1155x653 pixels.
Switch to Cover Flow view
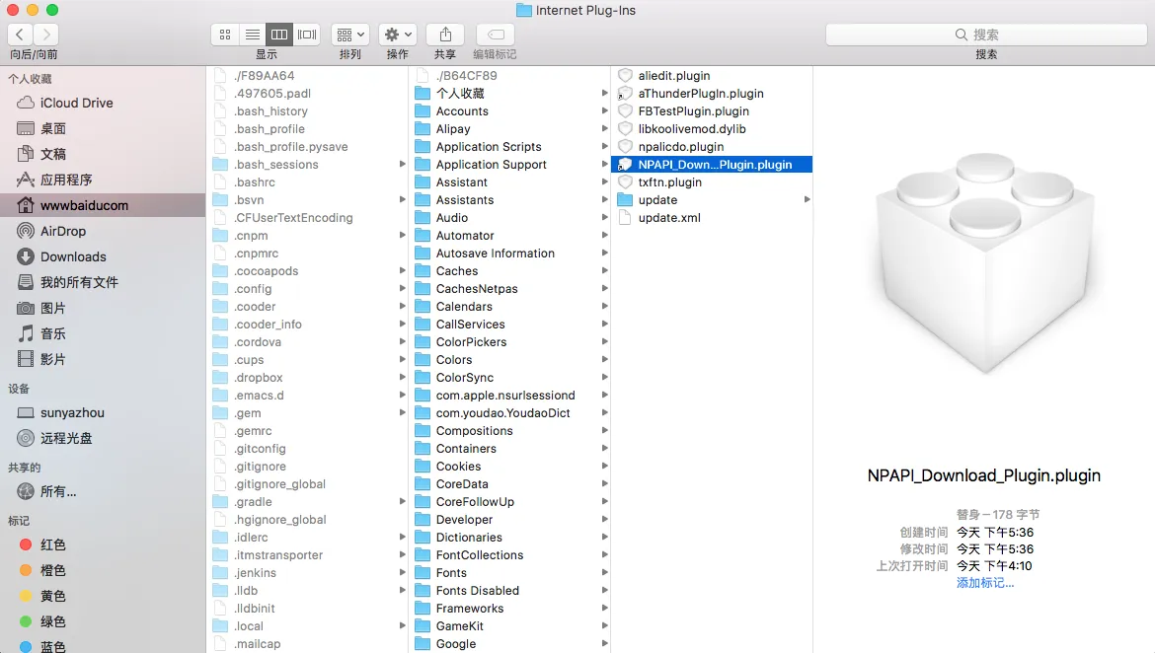coord(307,35)
